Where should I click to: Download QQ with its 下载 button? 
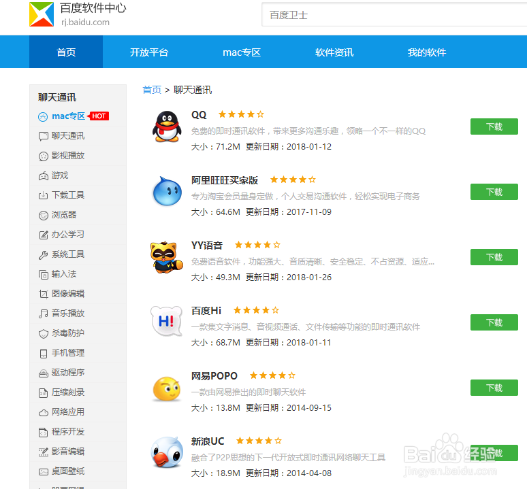pos(494,127)
